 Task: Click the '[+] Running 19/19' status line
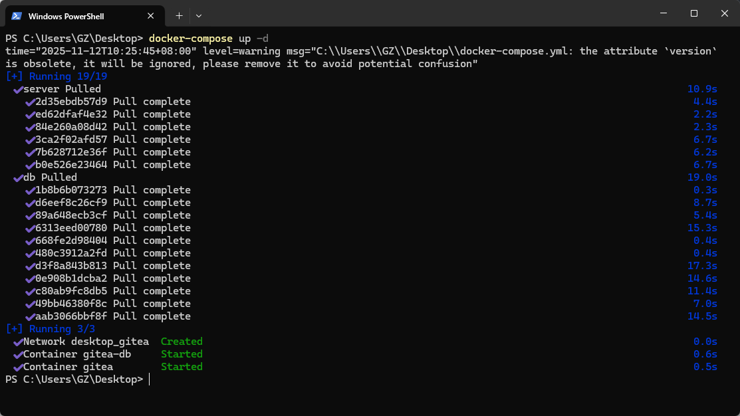point(56,76)
